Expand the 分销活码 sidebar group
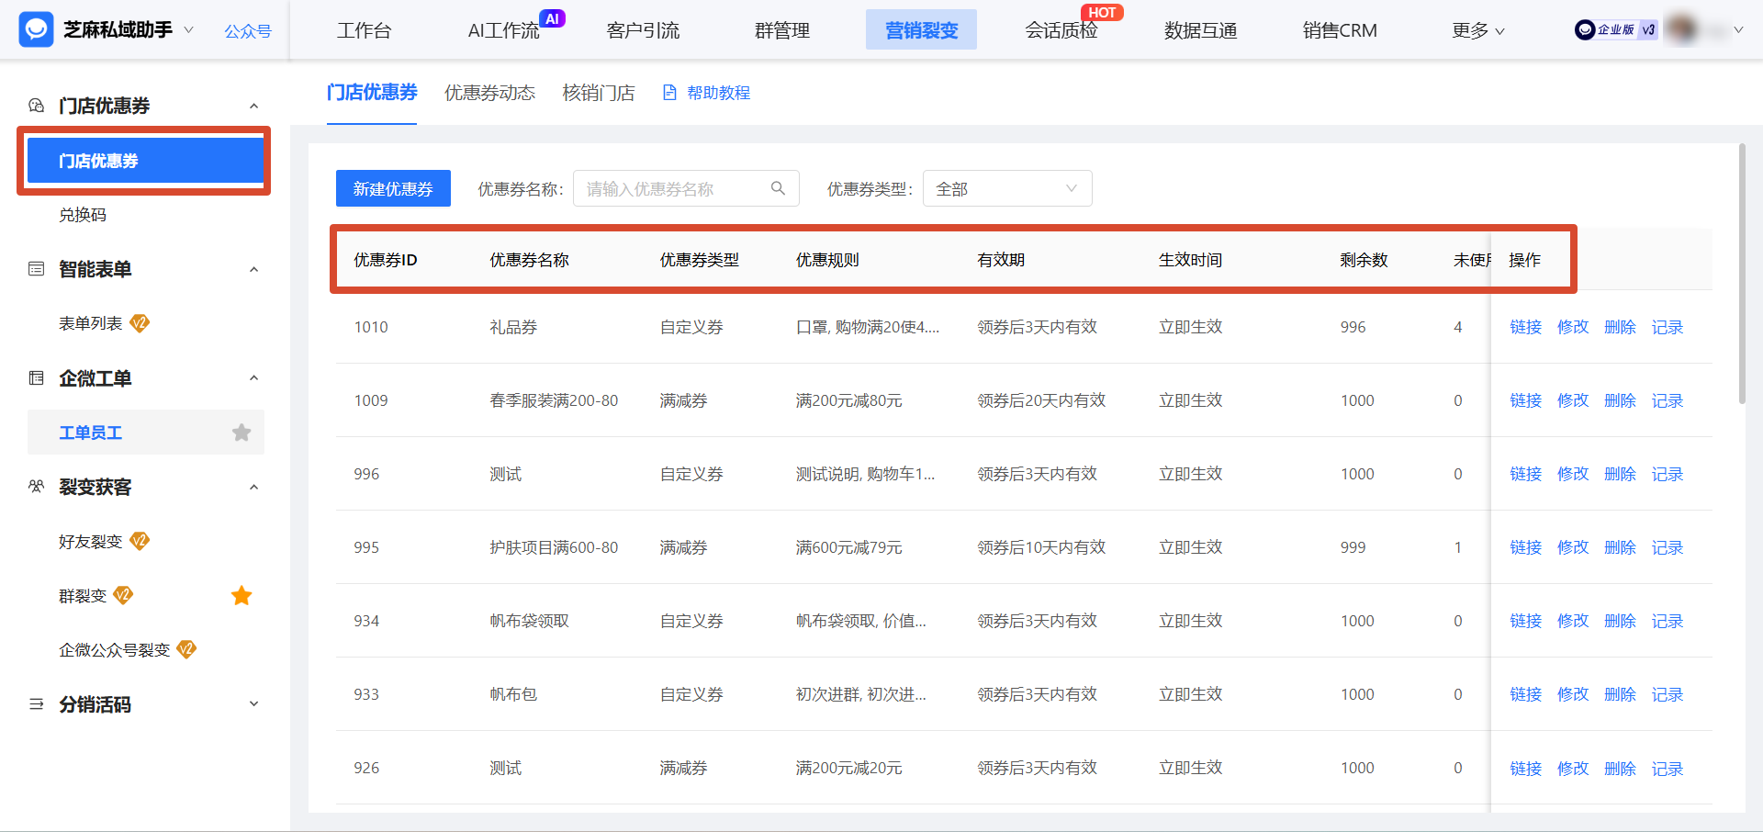1763x832 pixels. pos(254,704)
